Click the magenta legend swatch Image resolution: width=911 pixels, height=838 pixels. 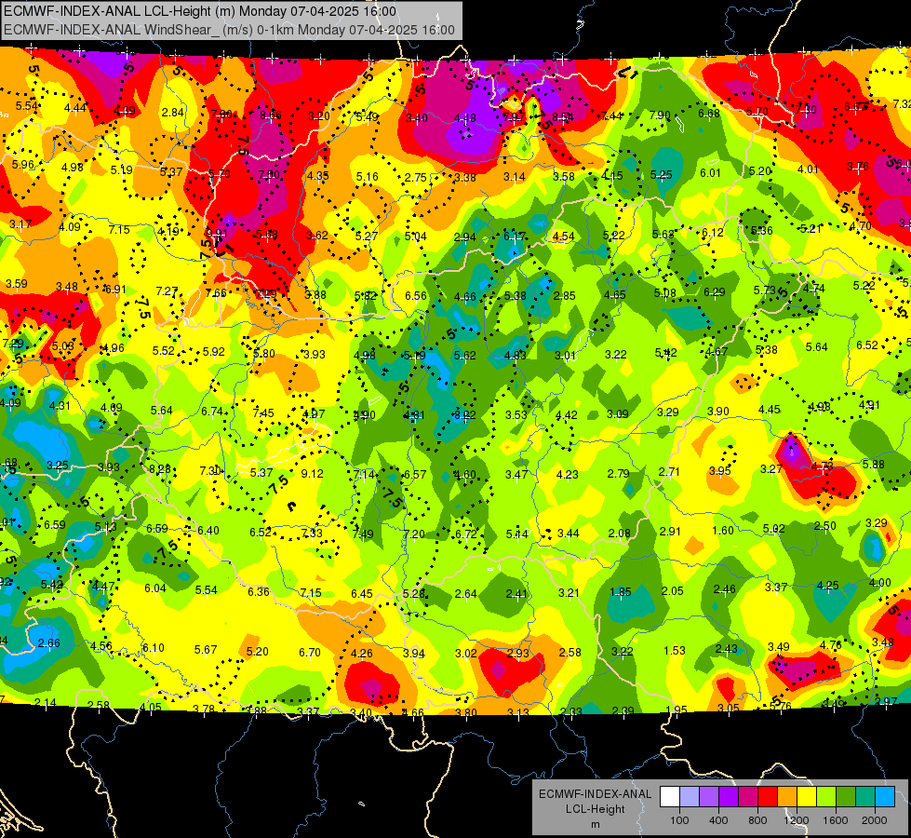[x=748, y=797]
